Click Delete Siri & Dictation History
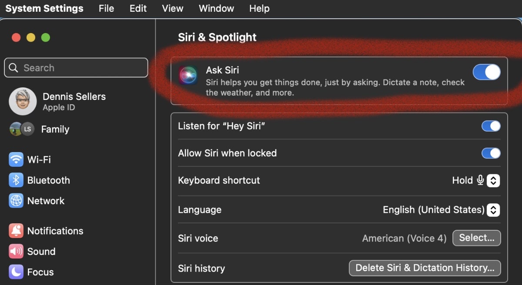Screen dimensions: 522x285 click(x=425, y=268)
